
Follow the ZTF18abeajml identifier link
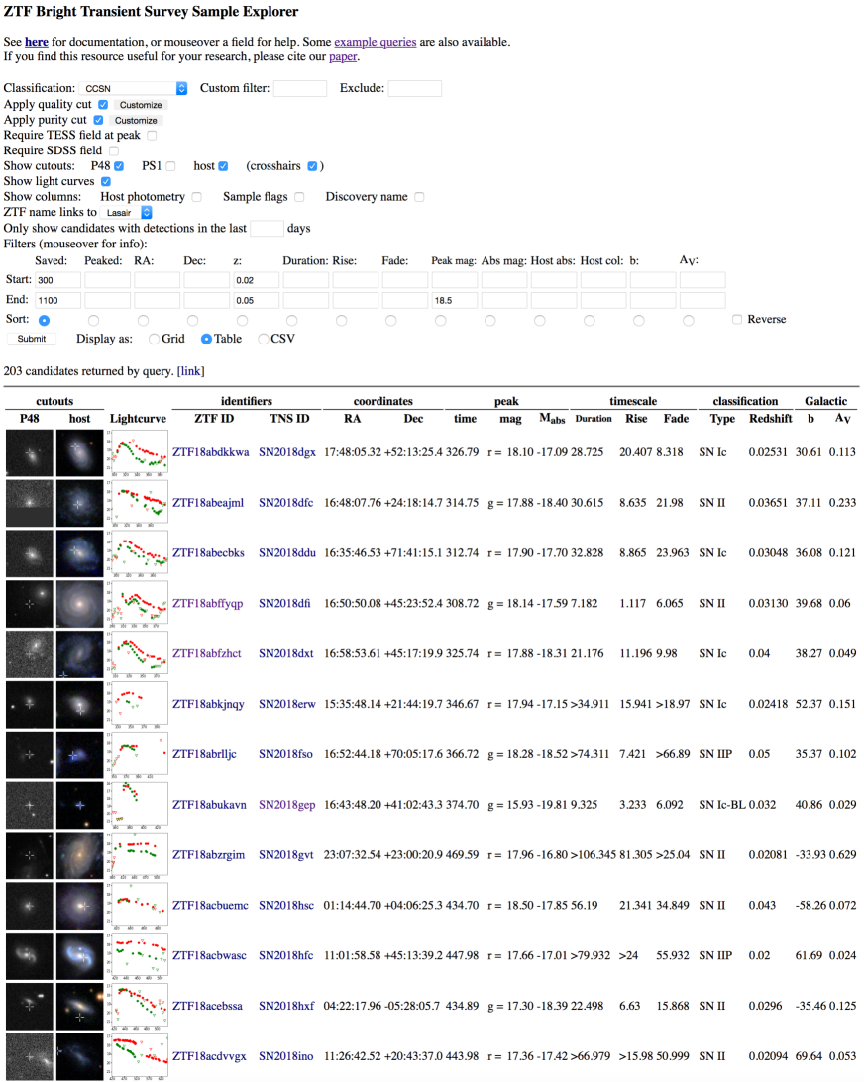pyautogui.click(x=207, y=502)
